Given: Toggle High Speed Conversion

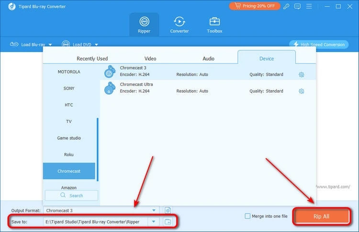Looking at the screenshot, I should [317, 44].
